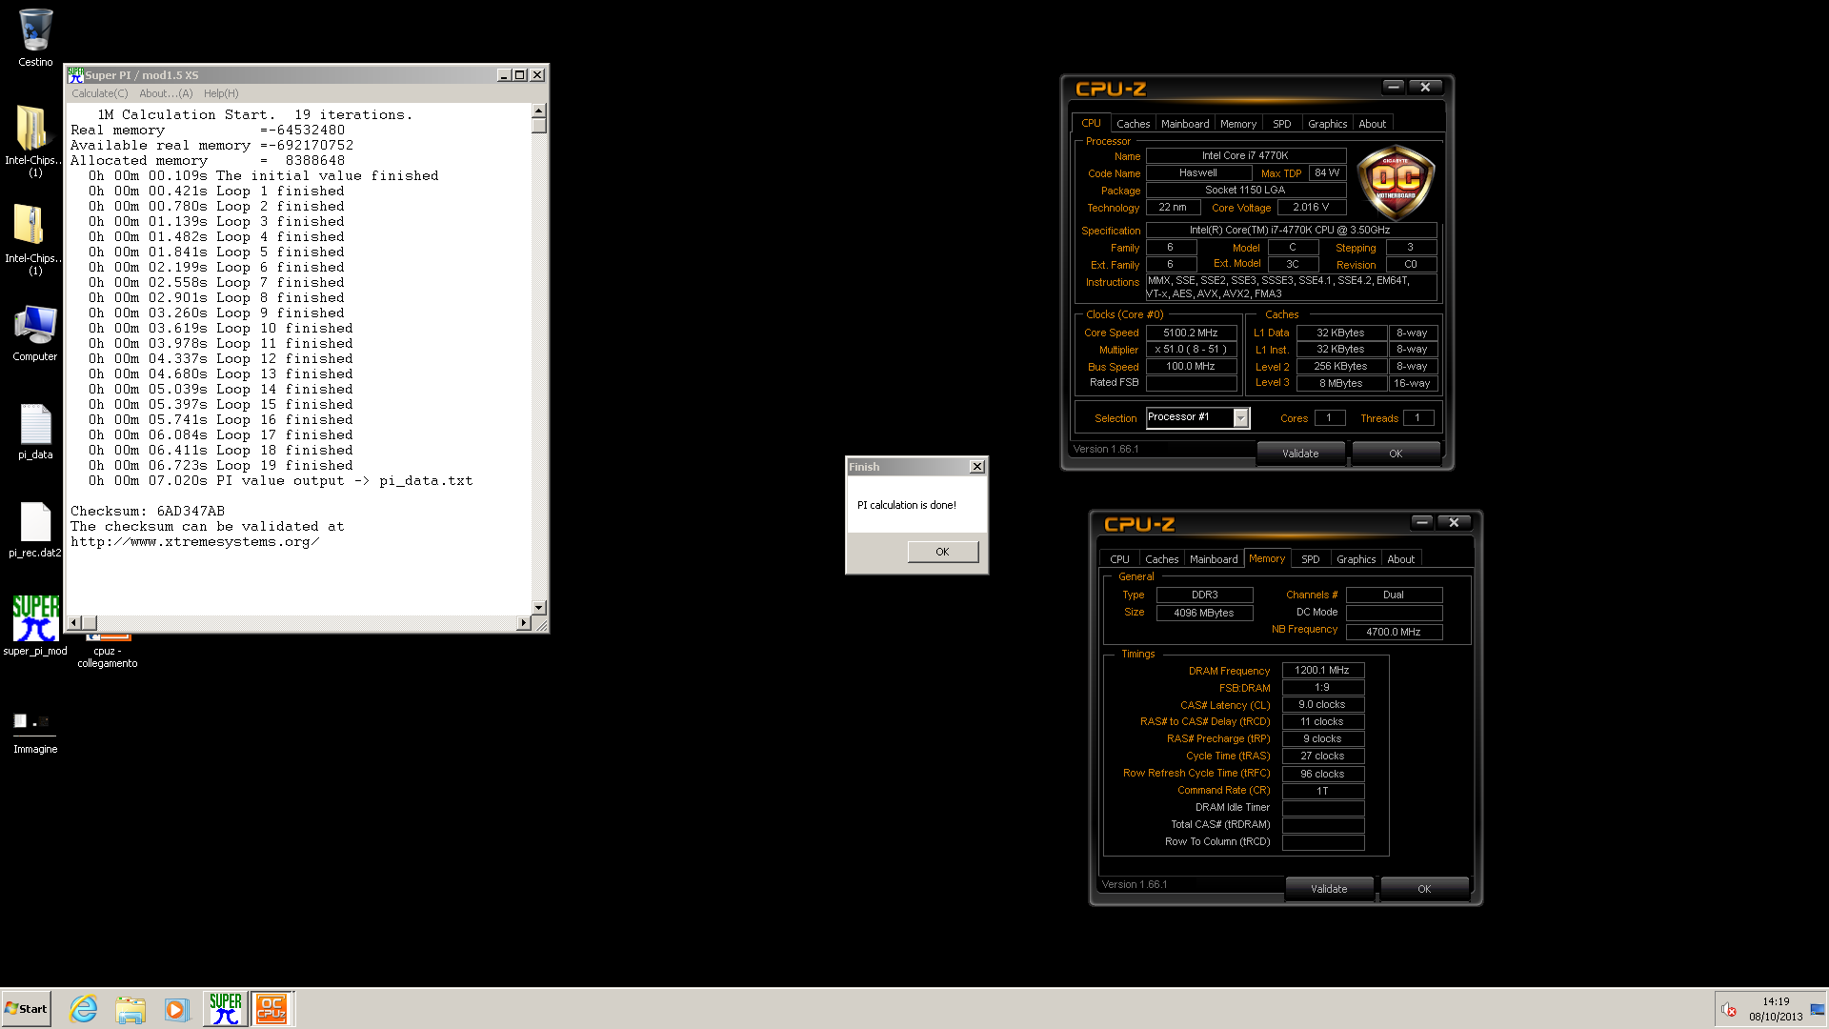Image resolution: width=1829 pixels, height=1029 pixels.
Task: Open SPD tab in top CPU-Z window
Action: click(1282, 124)
